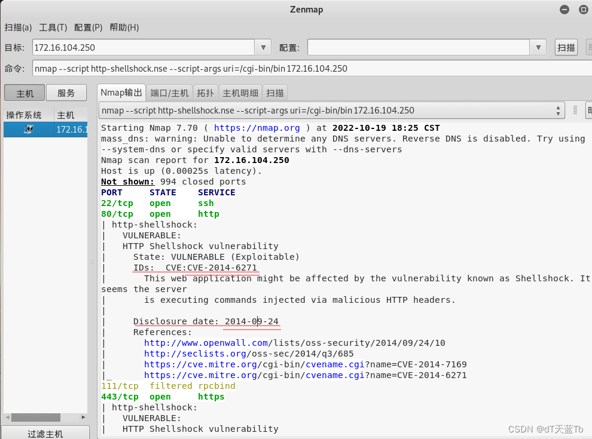Click the 命令 command input field
Image resolution: width=592 pixels, height=439 pixels.
click(x=312, y=69)
